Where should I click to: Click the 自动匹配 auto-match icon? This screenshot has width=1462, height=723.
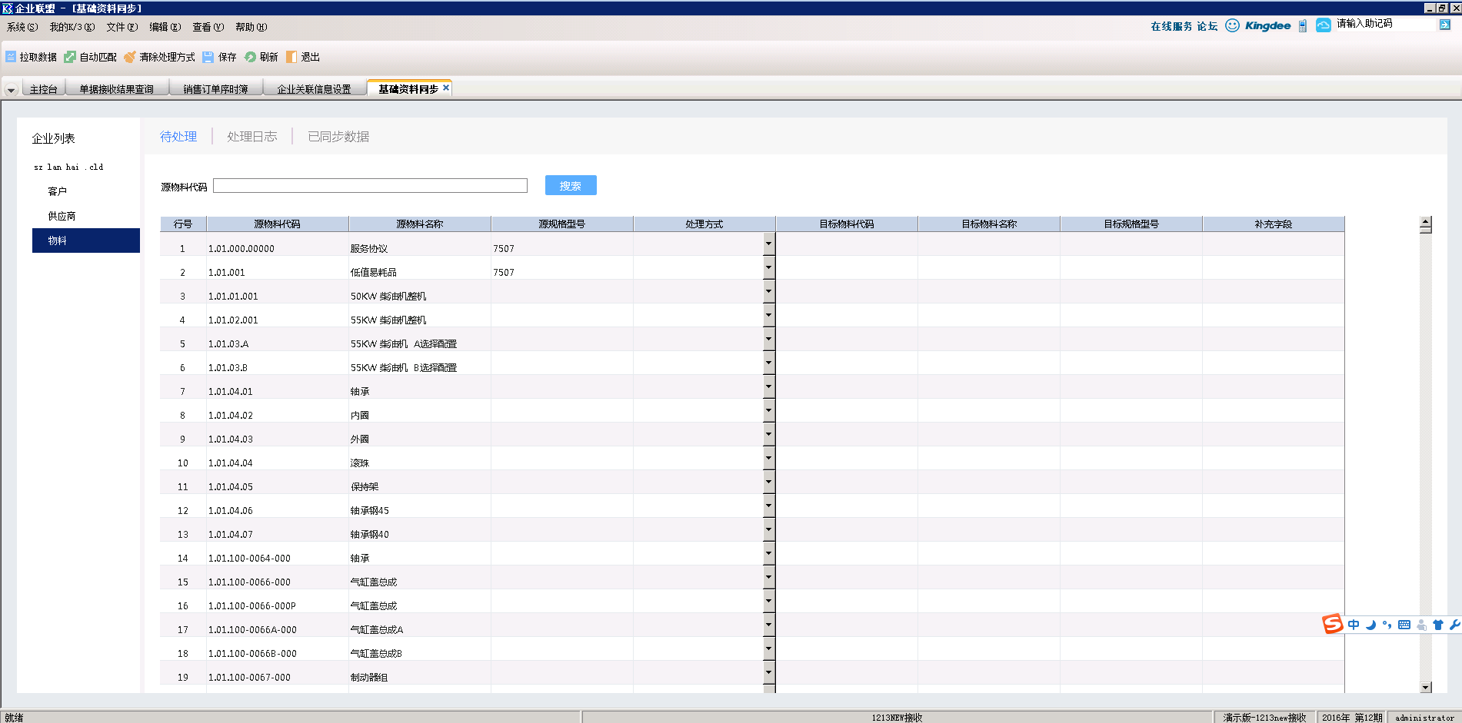click(70, 57)
